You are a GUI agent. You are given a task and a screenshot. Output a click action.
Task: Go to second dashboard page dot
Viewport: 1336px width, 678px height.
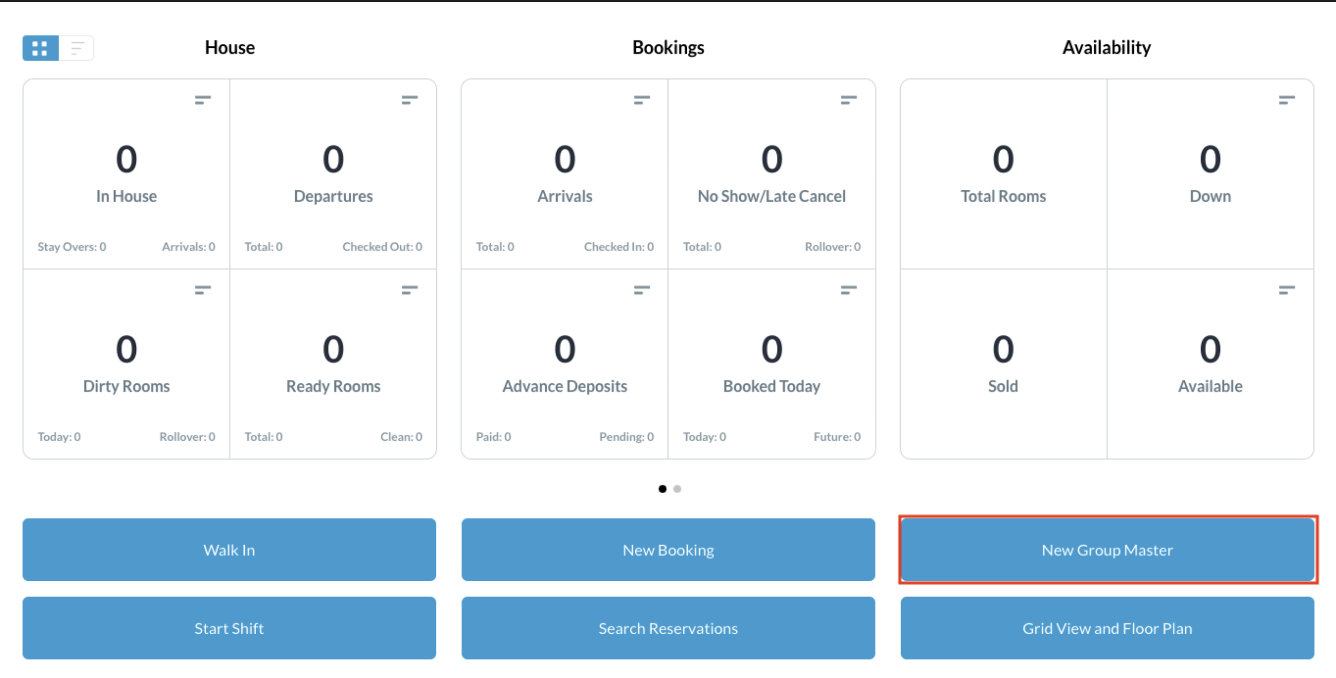(x=677, y=489)
